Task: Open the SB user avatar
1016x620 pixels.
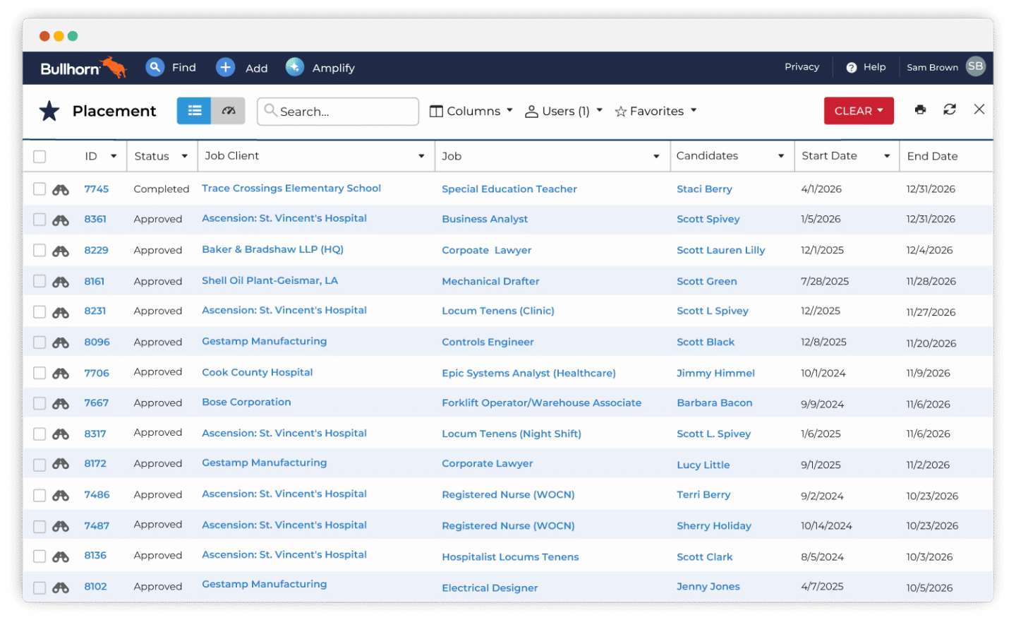Action: click(x=976, y=66)
